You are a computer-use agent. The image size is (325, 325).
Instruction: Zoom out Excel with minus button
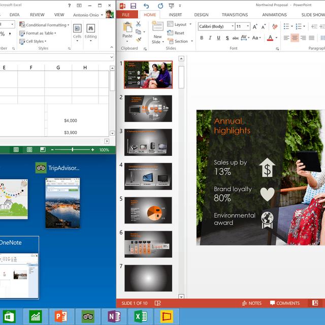(x=52, y=150)
